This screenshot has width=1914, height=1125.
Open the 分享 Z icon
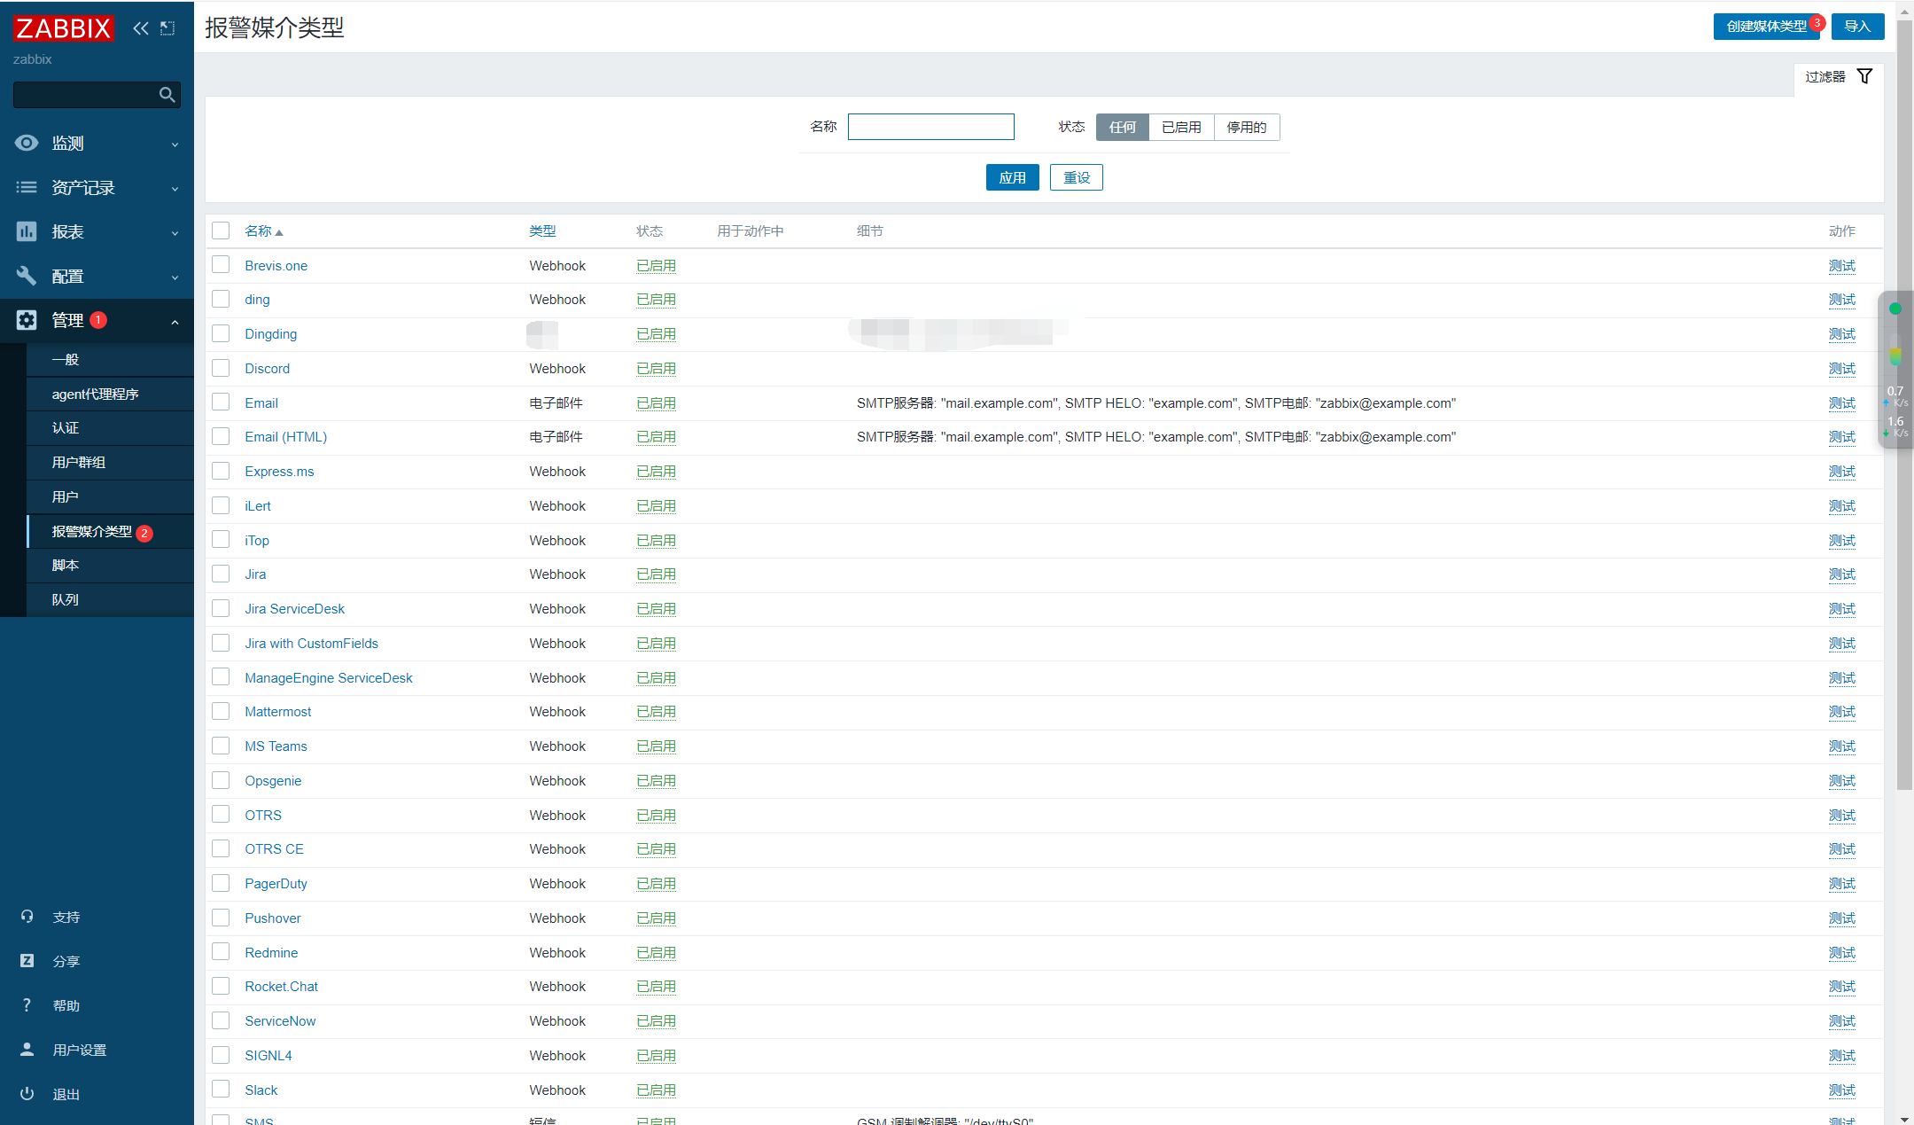27,961
